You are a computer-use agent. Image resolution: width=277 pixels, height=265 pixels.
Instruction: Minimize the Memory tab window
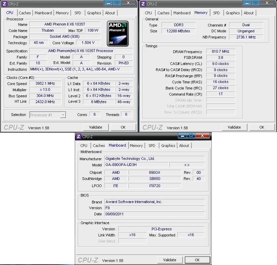click(x=247, y=3)
